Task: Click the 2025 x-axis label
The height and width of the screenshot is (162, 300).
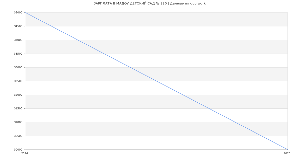Action: pyautogui.click(x=287, y=154)
